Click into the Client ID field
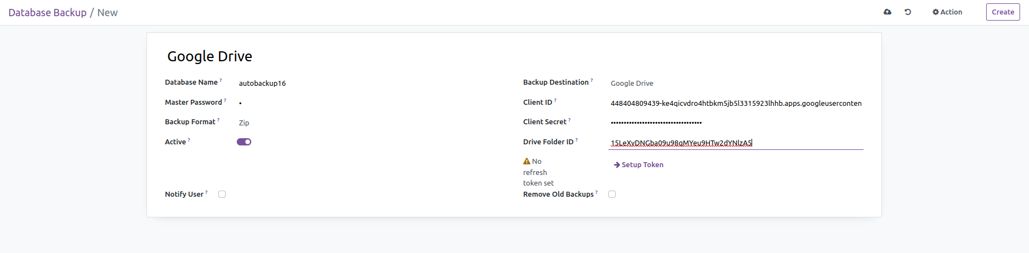The image size is (1029, 253). pos(735,103)
